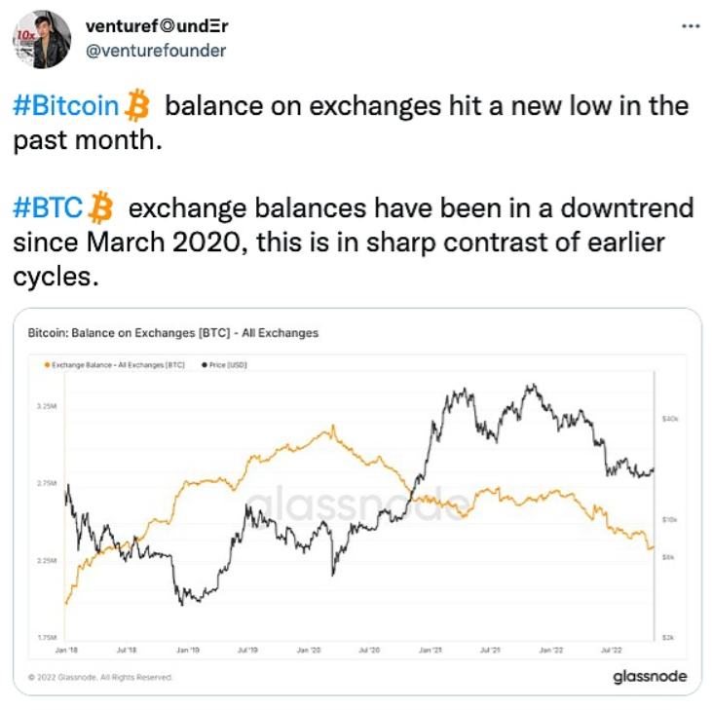
Task: Click the Bitcoin emoji beside the #BTC hashtag
Action: tap(100, 207)
